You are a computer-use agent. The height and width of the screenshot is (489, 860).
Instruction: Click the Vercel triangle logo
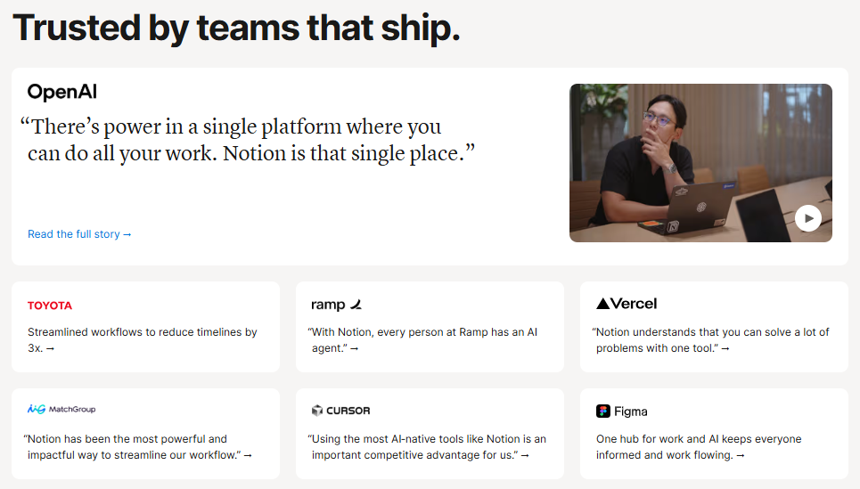click(603, 304)
